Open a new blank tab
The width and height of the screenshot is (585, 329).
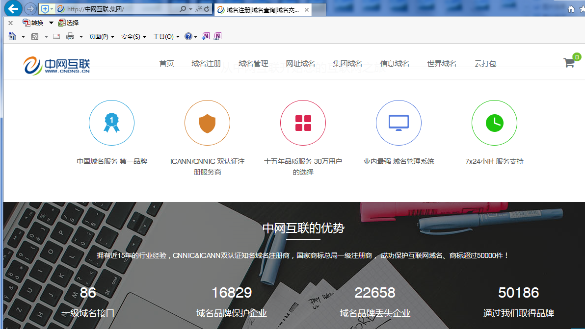[319, 10]
